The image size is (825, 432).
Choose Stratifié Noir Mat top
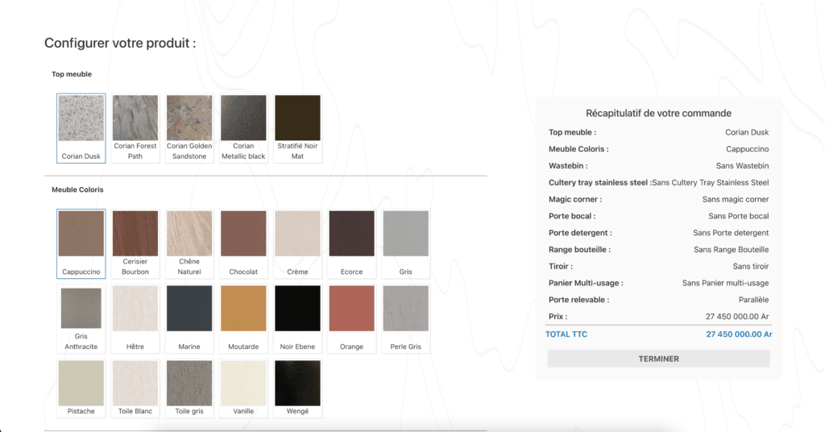pos(297,118)
